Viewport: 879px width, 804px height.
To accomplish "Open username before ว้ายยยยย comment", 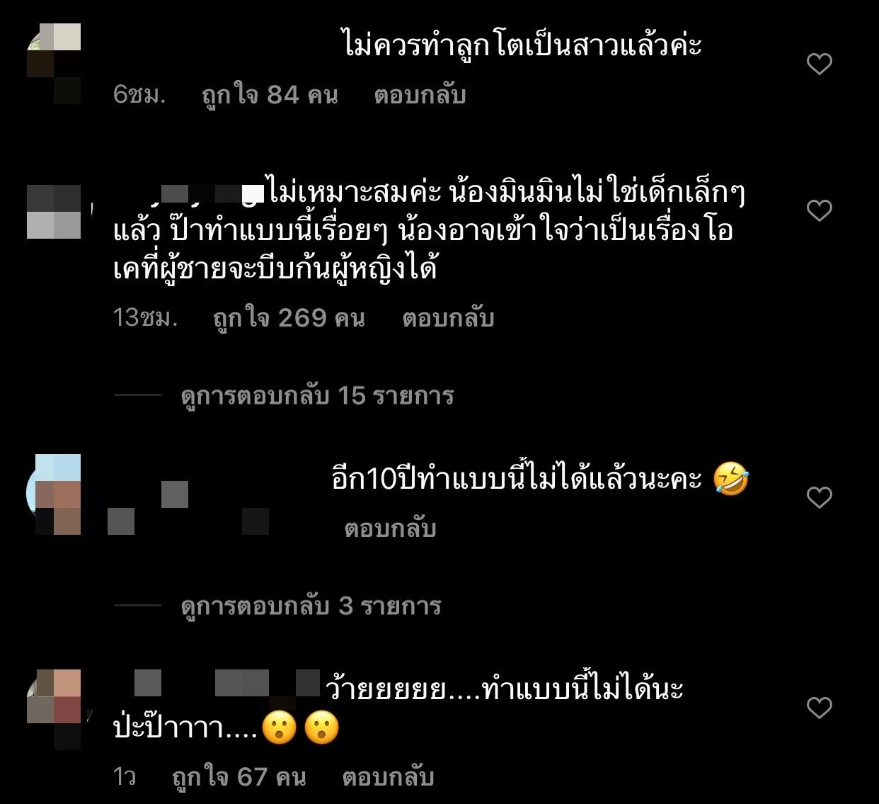I will (218, 684).
